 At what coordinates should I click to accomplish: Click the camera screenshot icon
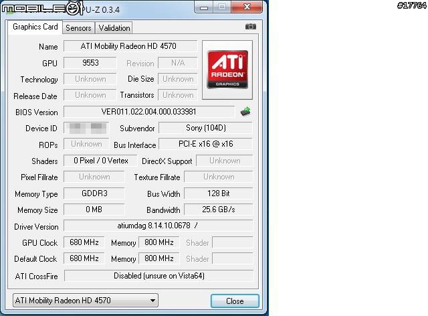(250, 27)
